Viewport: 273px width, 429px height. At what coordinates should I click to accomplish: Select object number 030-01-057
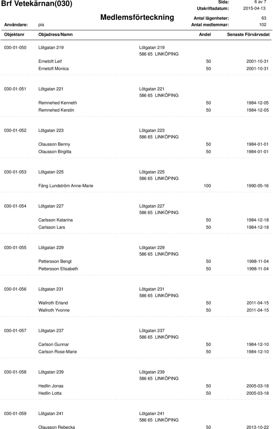[x=15, y=330]
